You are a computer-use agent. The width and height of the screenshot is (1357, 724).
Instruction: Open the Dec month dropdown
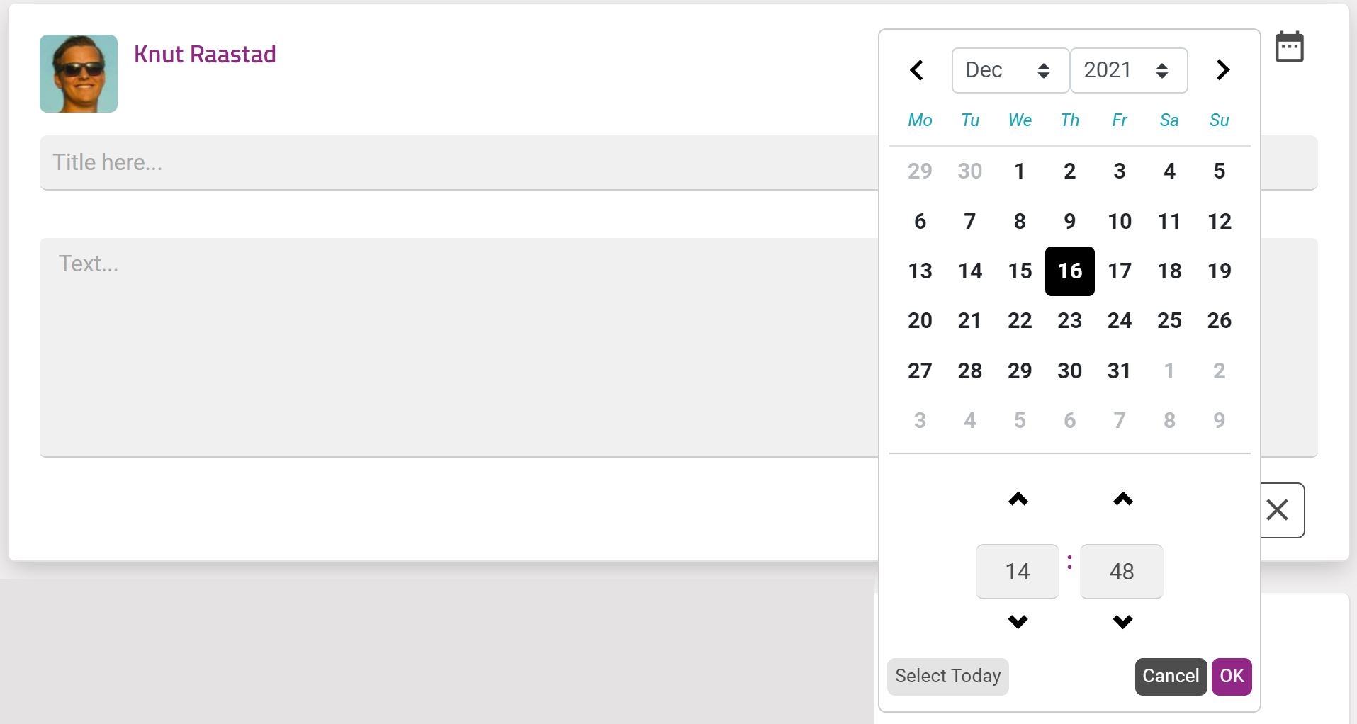1010,70
